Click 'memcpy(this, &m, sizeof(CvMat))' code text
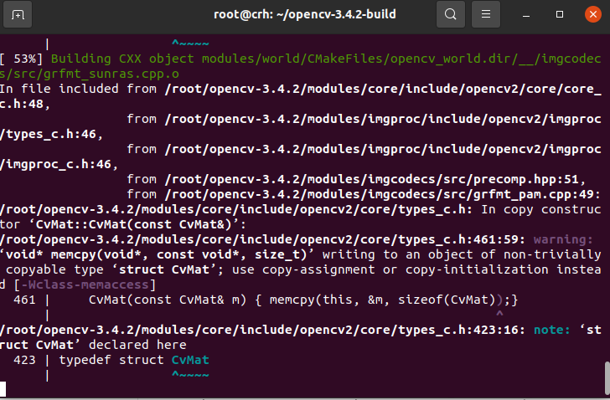The width and height of the screenshot is (610, 400). coord(387,300)
